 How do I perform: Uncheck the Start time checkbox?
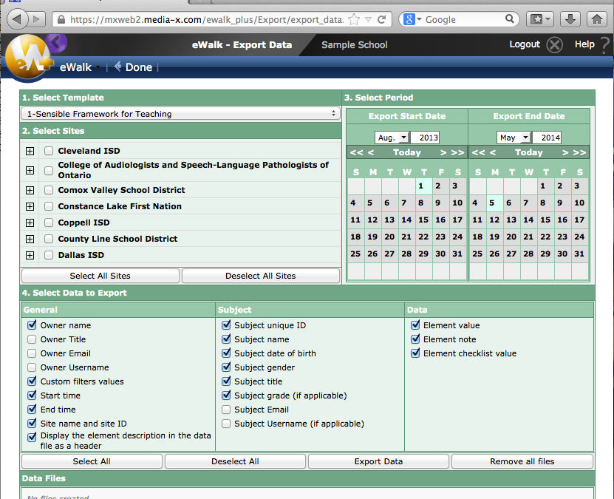[x=32, y=396]
